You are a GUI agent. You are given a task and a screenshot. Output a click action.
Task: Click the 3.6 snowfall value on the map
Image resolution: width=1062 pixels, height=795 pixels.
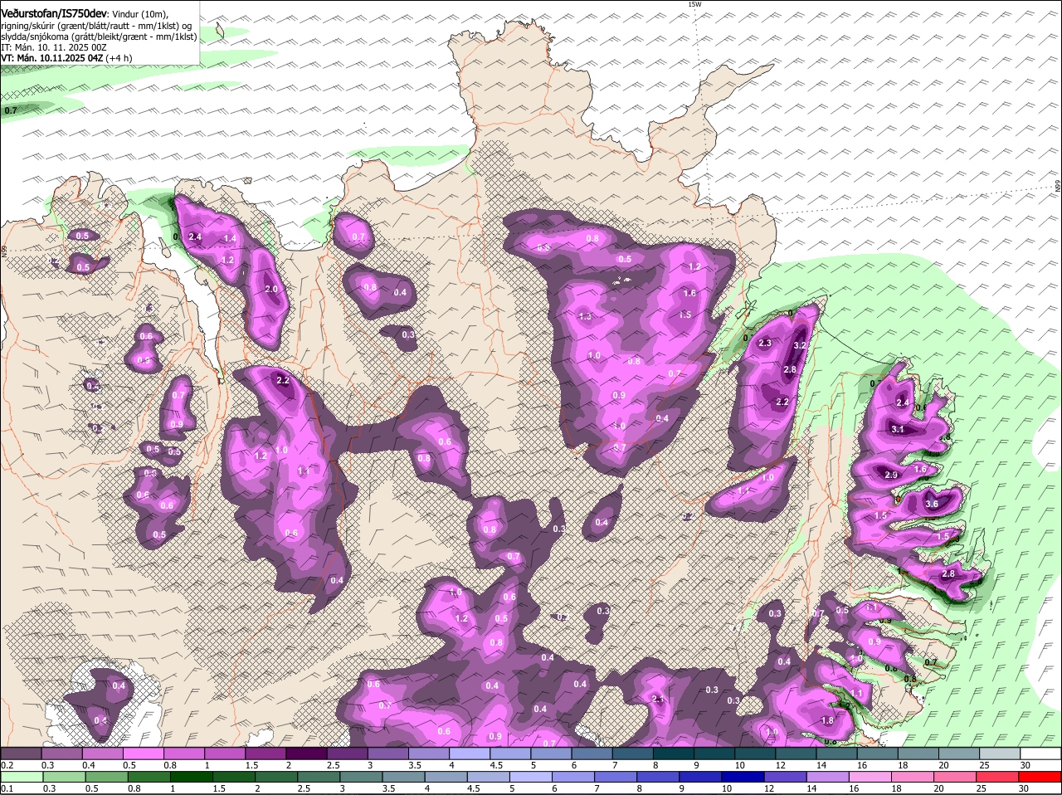coord(931,504)
